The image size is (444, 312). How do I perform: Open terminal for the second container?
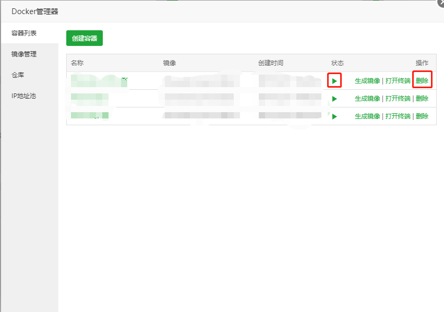click(x=398, y=99)
